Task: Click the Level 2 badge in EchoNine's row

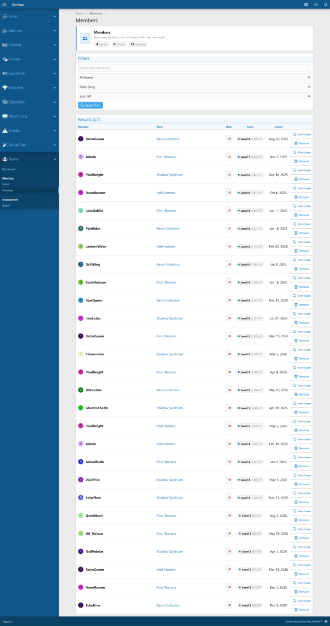Action: coord(250,606)
